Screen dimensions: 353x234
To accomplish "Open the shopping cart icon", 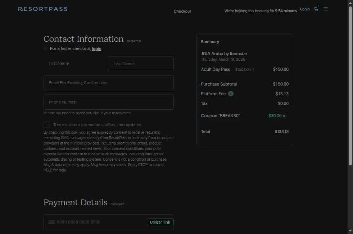I will 316,9.
